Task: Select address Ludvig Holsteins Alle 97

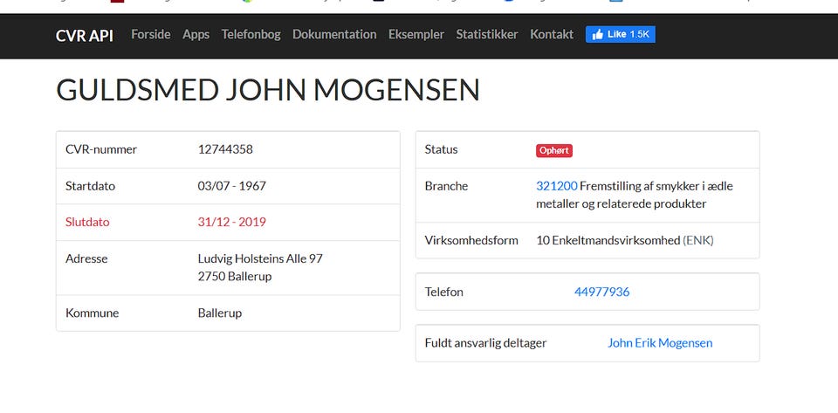Action: click(260, 258)
